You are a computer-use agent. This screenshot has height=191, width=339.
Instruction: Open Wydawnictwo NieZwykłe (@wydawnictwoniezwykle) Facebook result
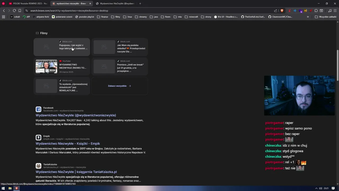click(76, 115)
